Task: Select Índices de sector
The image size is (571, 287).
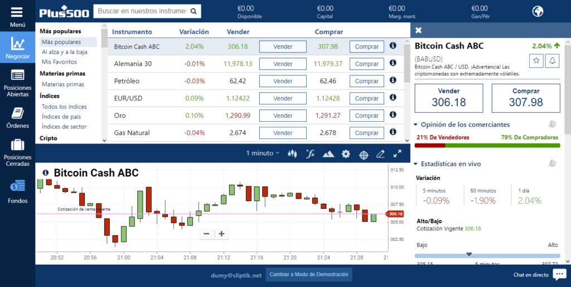Action: [x=64, y=127]
